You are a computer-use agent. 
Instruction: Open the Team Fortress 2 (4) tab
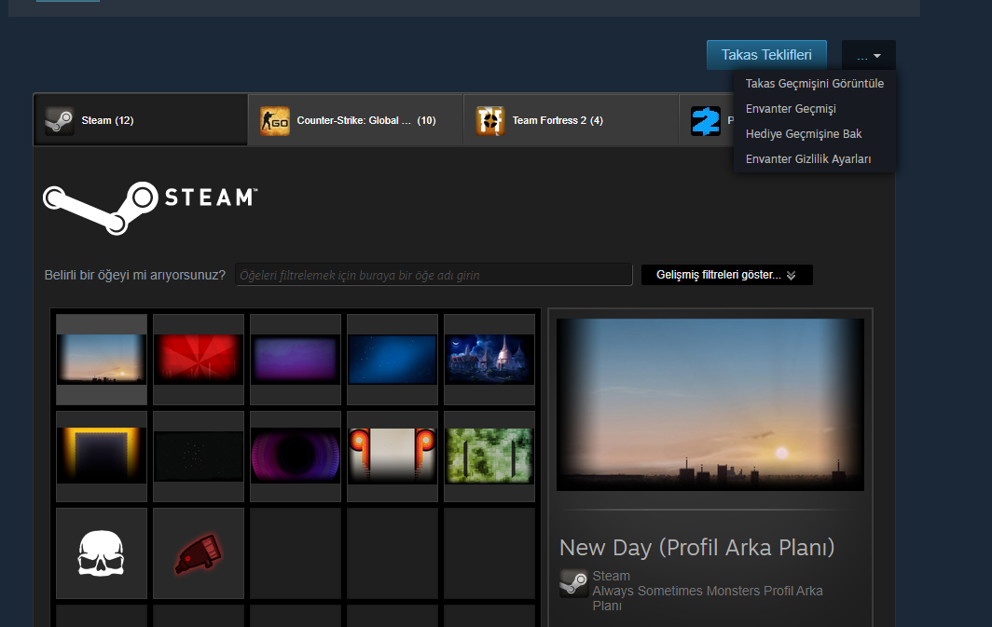coord(571,120)
